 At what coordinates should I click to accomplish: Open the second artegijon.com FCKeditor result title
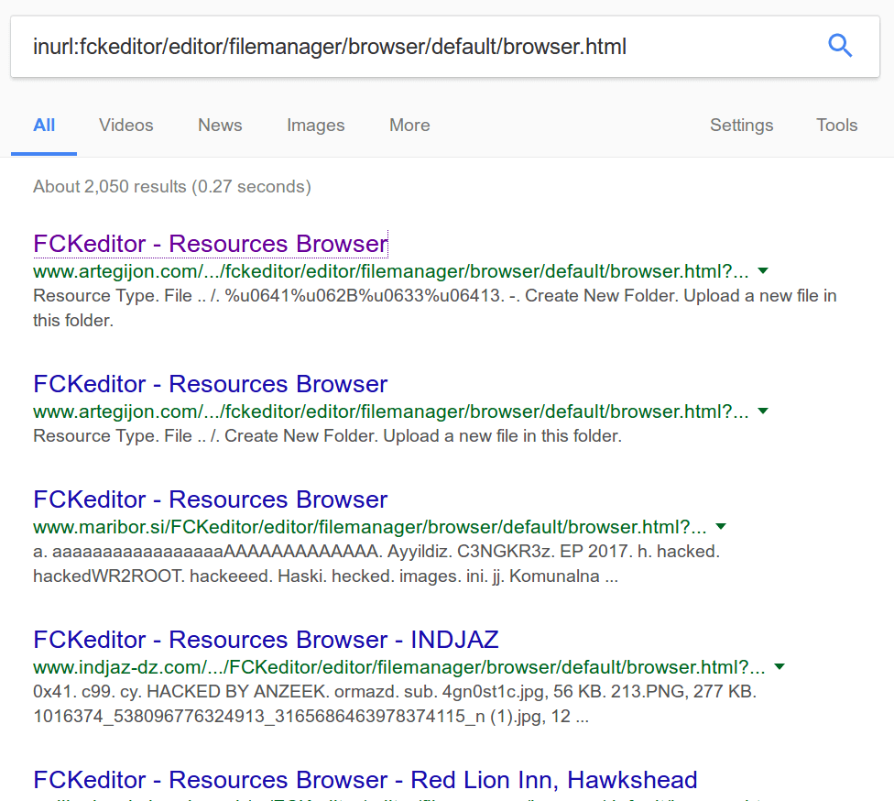pyautogui.click(x=210, y=384)
